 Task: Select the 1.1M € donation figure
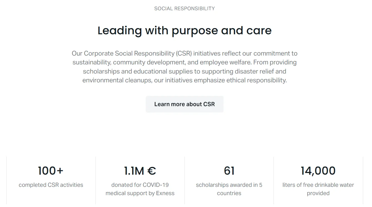click(x=140, y=171)
